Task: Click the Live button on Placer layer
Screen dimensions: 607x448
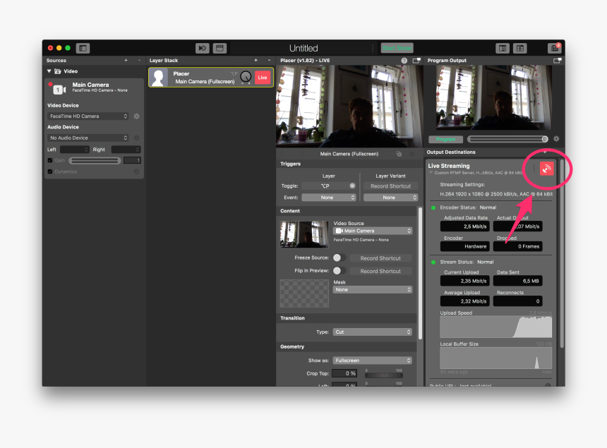Action: (x=263, y=77)
